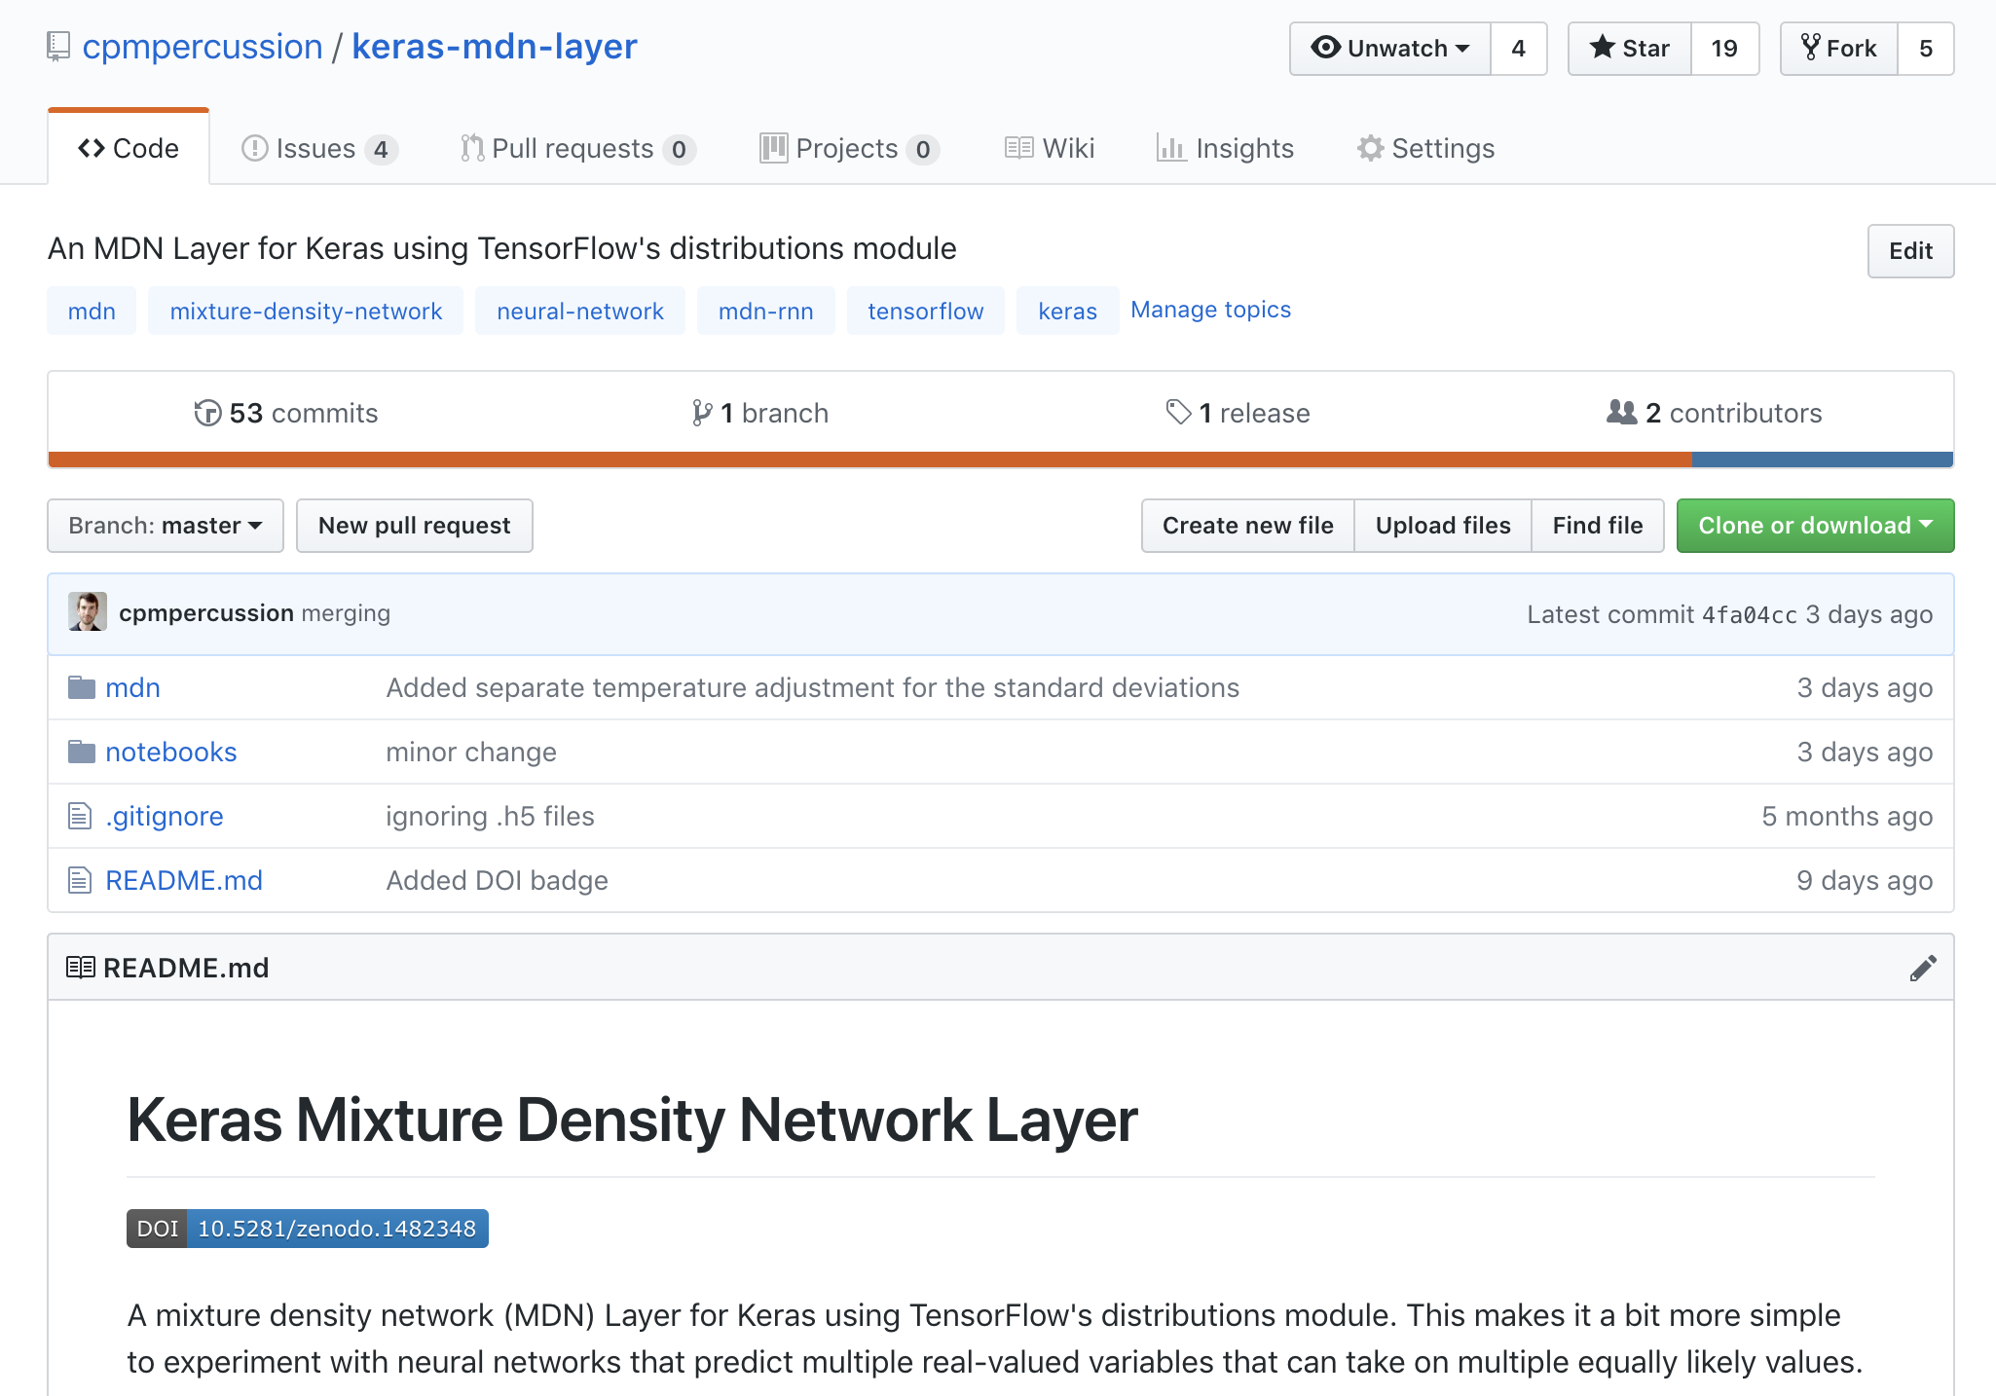1996x1396 pixels.
Task: Select mdn-rnn topic tag
Action: pos(766,312)
